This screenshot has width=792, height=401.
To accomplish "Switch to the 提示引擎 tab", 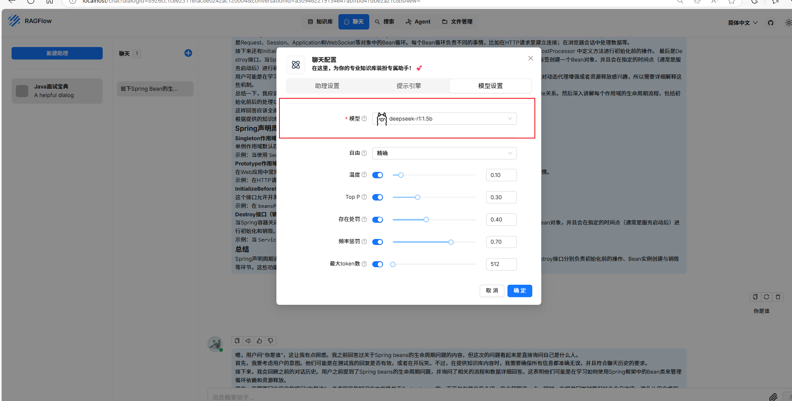I will pos(409,86).
